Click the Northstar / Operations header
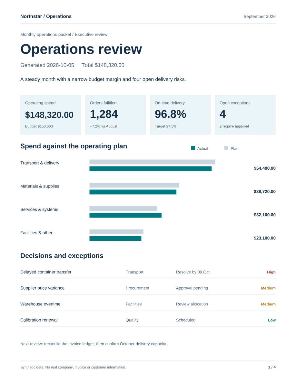This screenshot has height=384, width=296. pos(46,16)
